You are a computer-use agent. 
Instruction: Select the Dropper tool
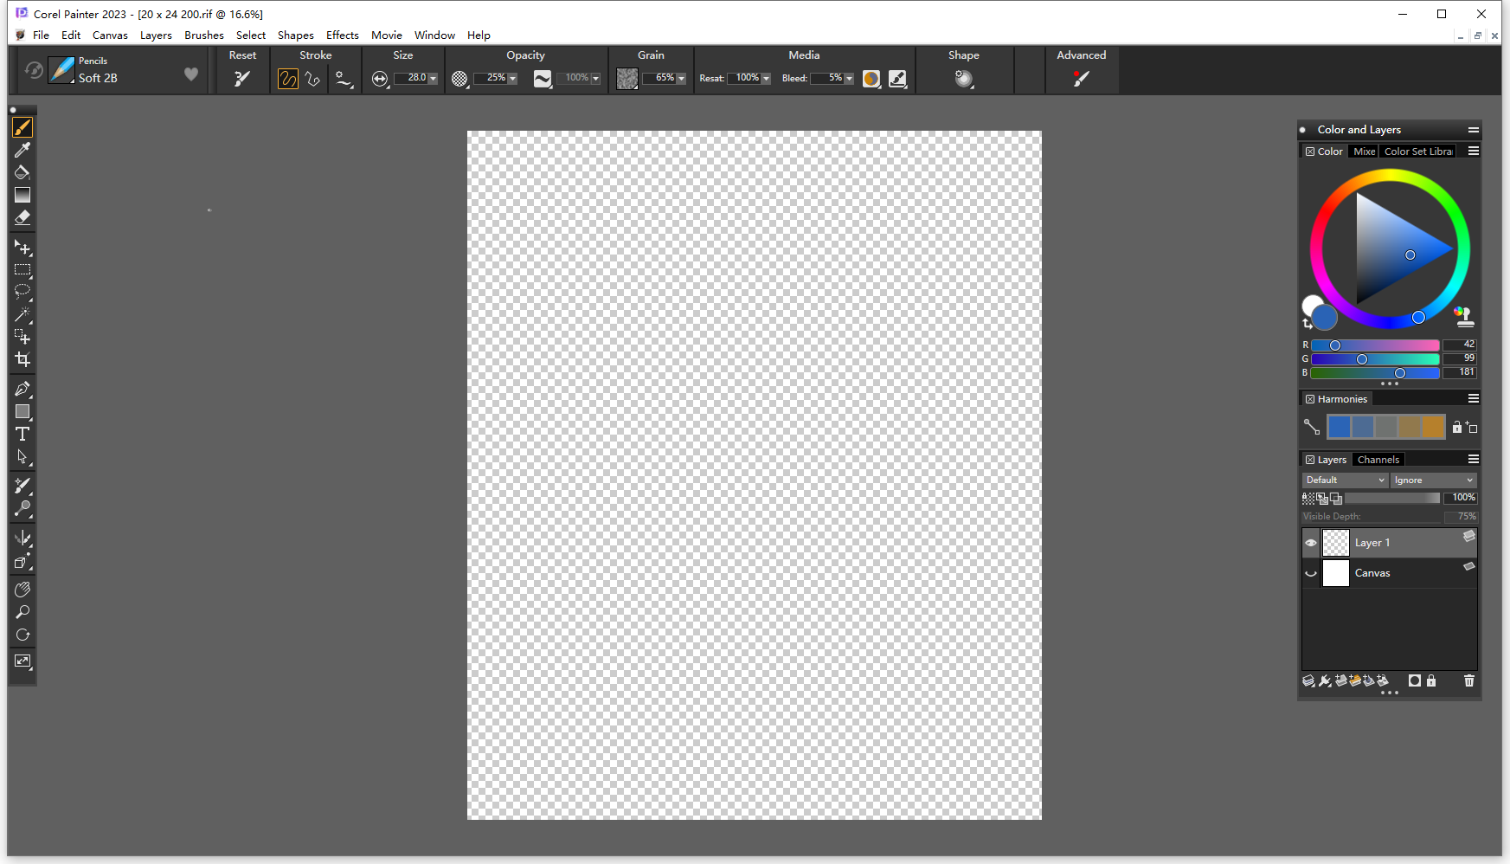22,150
